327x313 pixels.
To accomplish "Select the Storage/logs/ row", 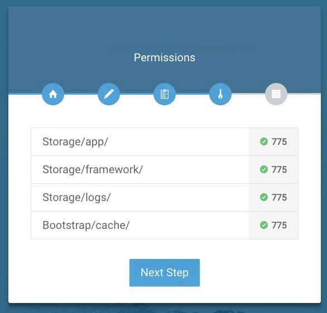I will [x=165, y=198].
